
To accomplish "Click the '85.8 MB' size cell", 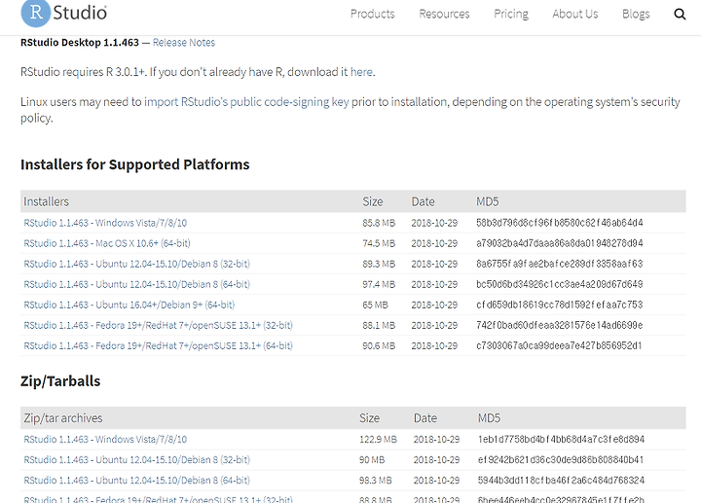I will click(x=379, y=223).
